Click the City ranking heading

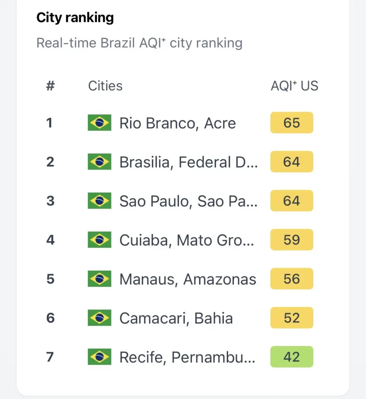point(75,18)
